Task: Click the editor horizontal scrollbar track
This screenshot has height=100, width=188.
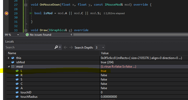Action: click(130, 35)
